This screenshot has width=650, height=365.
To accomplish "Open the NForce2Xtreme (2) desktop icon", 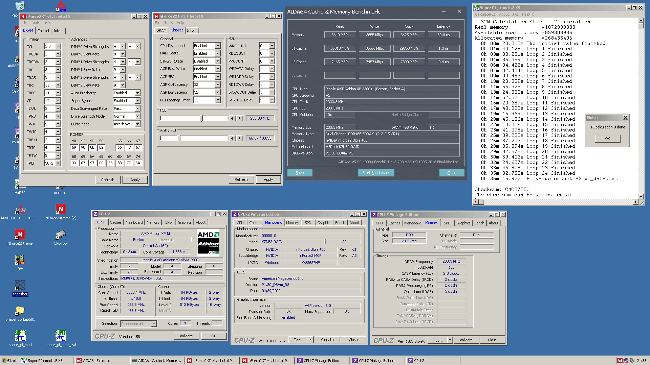I will [61, 212].
